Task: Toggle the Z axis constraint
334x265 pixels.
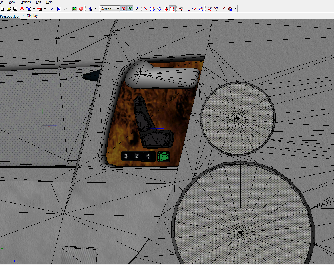Action: pos(137,9)
